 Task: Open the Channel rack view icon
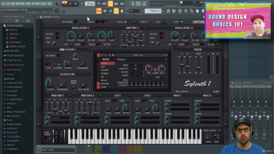(180, 11)
